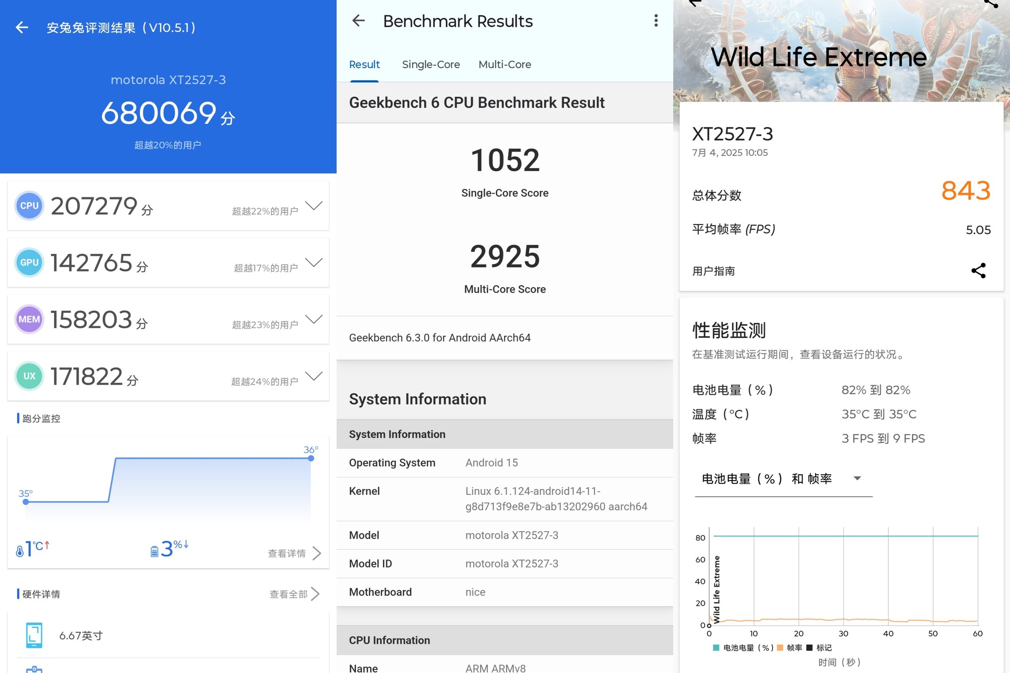The height and width of the screenshot is (673, 1010).
Task: Tap the back arrow on AnTuTu results
Action: tap(22, 27)
